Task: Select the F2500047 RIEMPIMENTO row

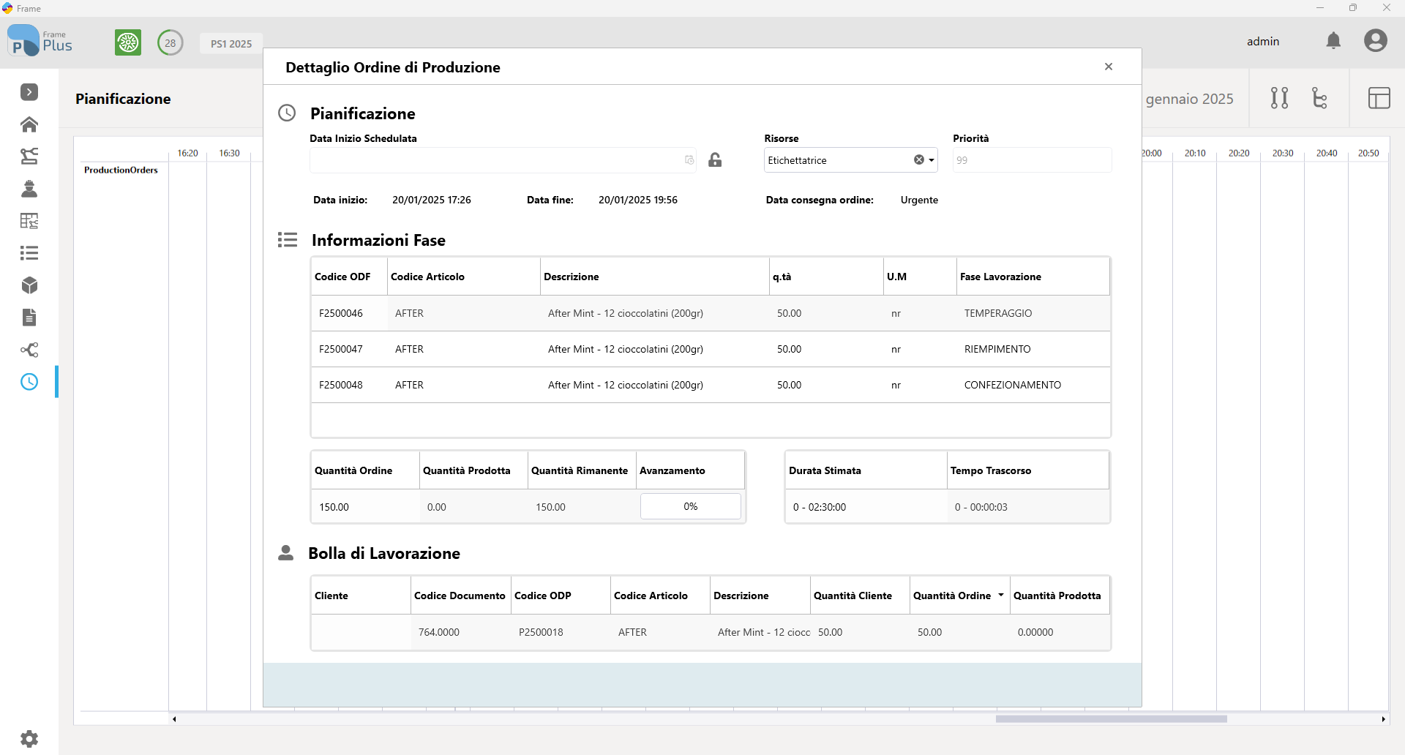Action: (x=710, y=349)
